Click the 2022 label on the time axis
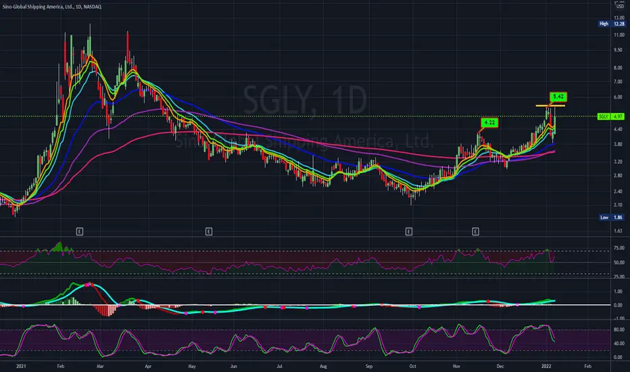The width and height of the screenshot is (630, 372). (546, 367)
